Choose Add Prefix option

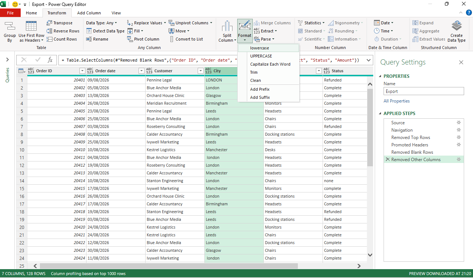click(269, 89)
